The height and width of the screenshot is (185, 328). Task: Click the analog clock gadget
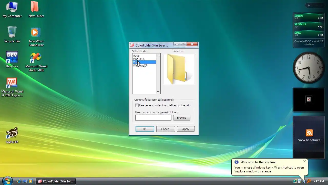pos(309,68)
